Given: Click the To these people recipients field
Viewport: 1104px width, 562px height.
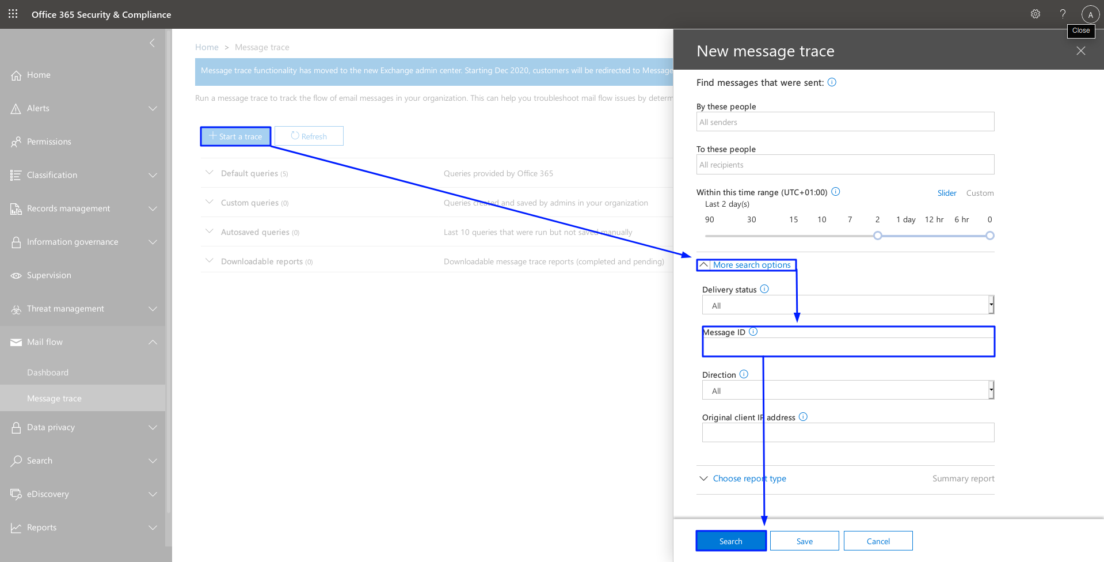Looking at the screenshot, I should tap(845, 164).
